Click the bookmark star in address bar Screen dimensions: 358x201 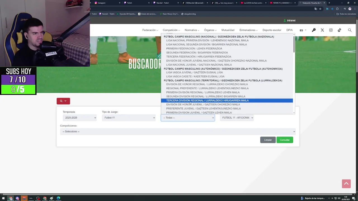coord(320,9)
